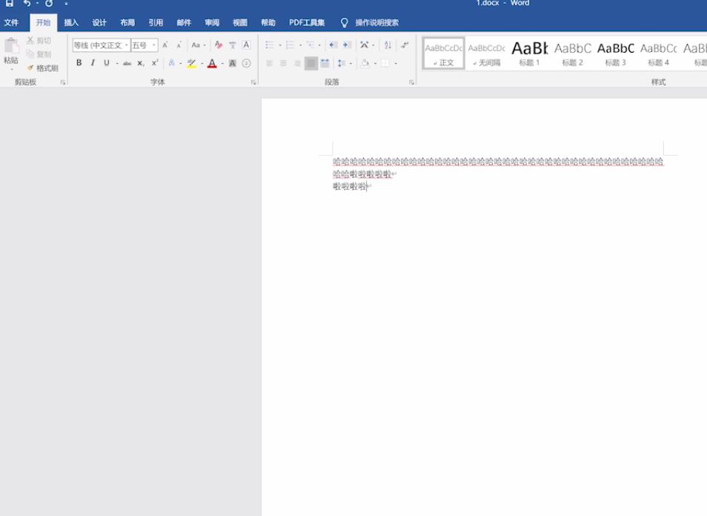The image size is (707, 516).
Task: Undo the last action in quick toolbar
Action: tap(27, 4)
